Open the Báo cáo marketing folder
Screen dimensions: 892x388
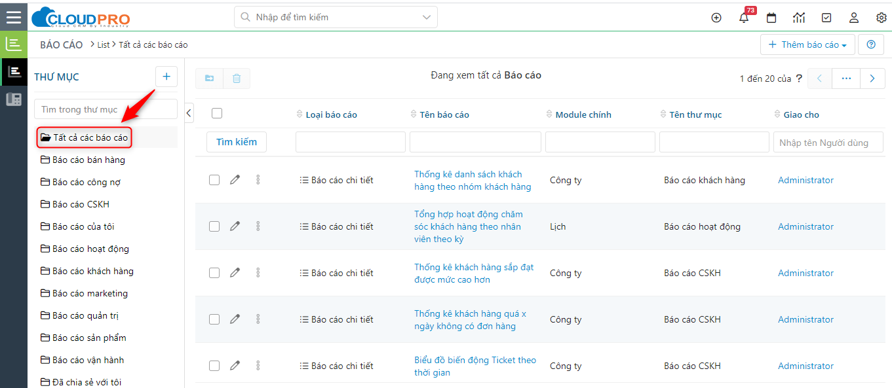click(90, 293)
